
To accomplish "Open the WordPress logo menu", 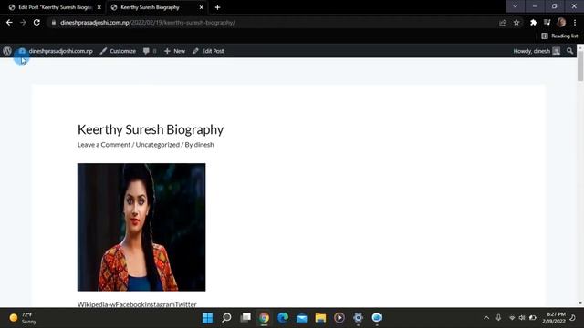I will pyautogui.click(x=7, y=51).
